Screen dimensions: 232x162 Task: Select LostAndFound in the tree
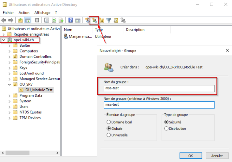point(31,73)
